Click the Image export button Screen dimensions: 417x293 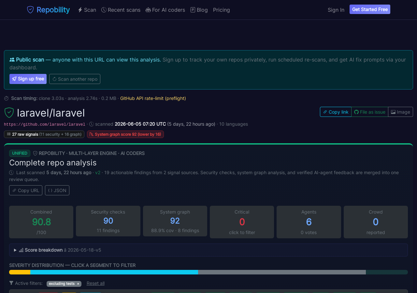[x=400, y=112]
